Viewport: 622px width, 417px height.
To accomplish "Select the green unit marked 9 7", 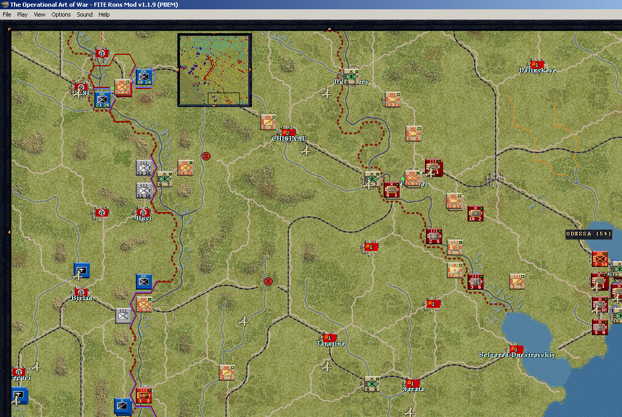I will pos(164,179).
